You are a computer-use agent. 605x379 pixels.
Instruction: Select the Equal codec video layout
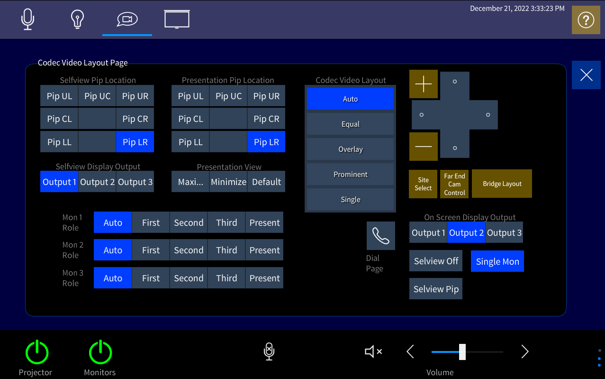point(350,124)
